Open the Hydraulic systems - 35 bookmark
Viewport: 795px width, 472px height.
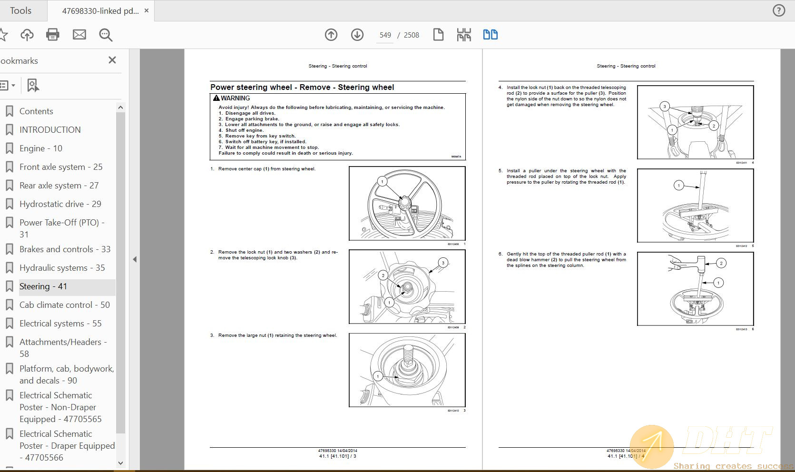[62, 268]
